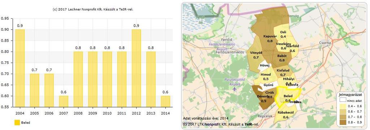Screen dimensions: 370x130
Task: Click the 2012 bar valued 0.9
Action: pyautogui.click(x=136, y=68)
